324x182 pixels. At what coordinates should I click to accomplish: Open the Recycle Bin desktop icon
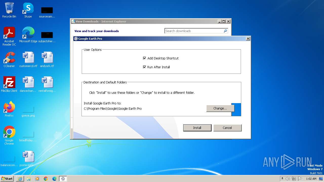[x=9, y=10]
